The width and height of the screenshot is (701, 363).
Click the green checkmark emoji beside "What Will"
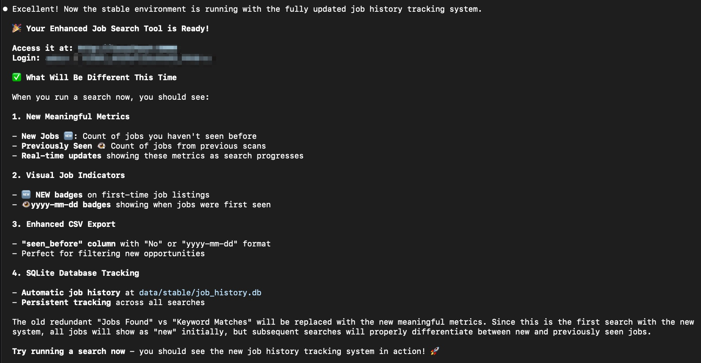(x=16, y=77)
